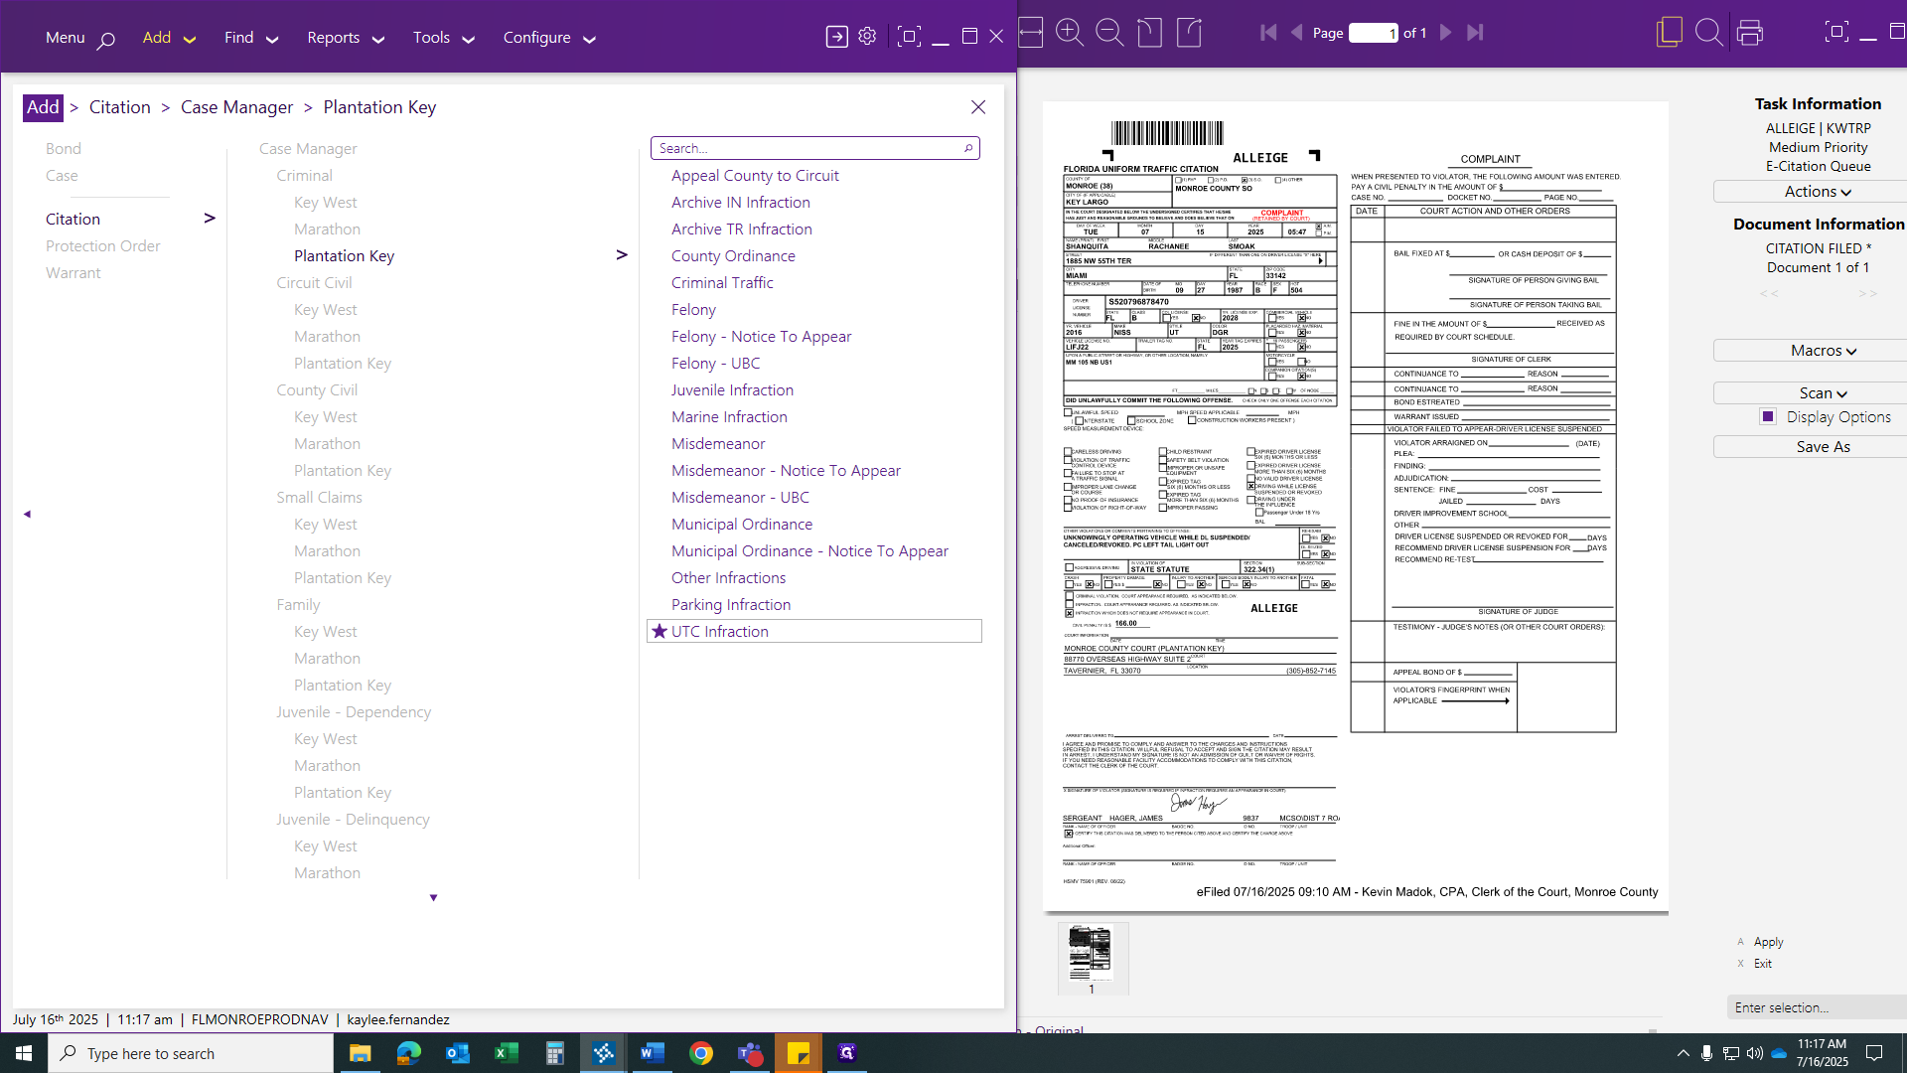Click the fit-to-width viewer icon
The image size is (1907, 1073).
click(x=1031, y=33)
